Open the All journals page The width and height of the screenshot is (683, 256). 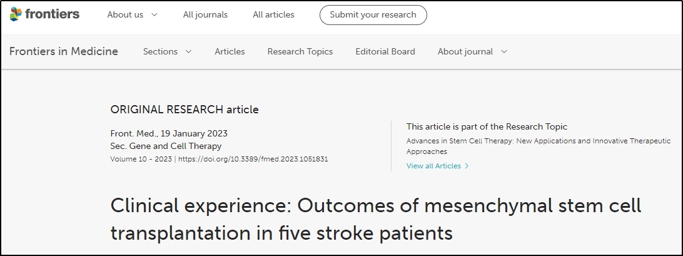click(x=205, y=15)
